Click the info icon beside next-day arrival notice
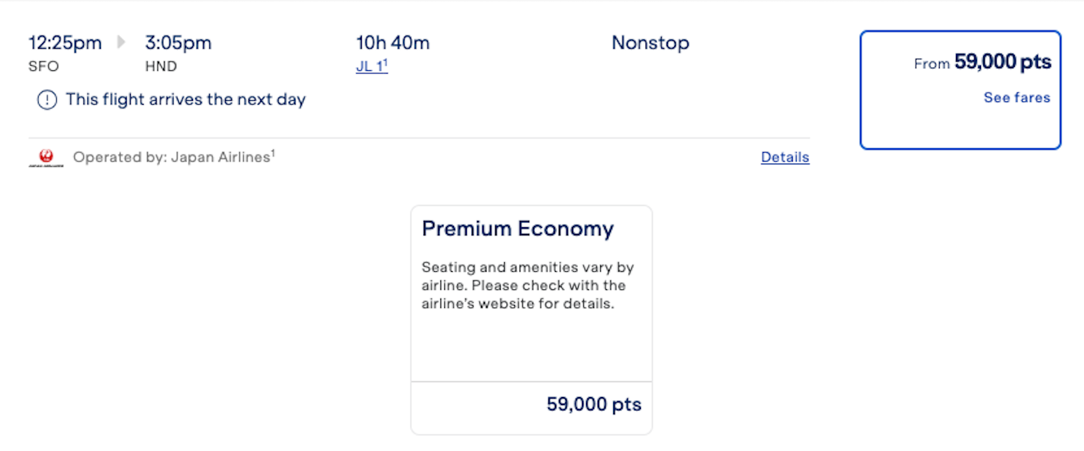This screenshot has height=451, width=1084. 47,100
